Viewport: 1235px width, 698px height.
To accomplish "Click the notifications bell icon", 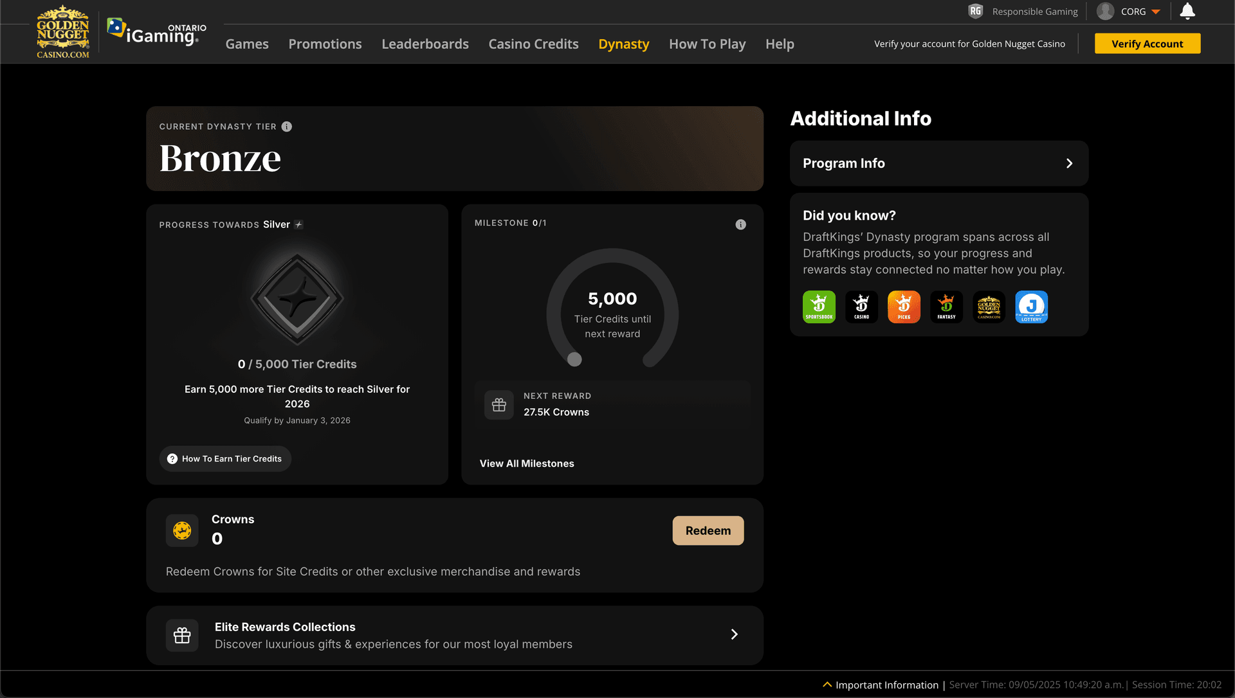I will [x=1187, y=12].
